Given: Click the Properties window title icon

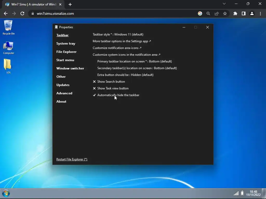Looking at the screenshot, I should [56, 27].
